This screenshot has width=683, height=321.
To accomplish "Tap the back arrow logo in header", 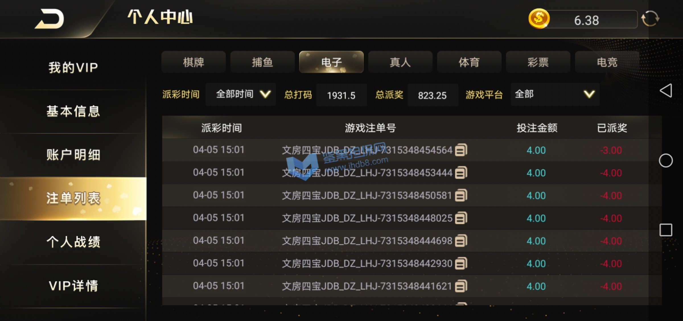I will [x=49, y=19].
